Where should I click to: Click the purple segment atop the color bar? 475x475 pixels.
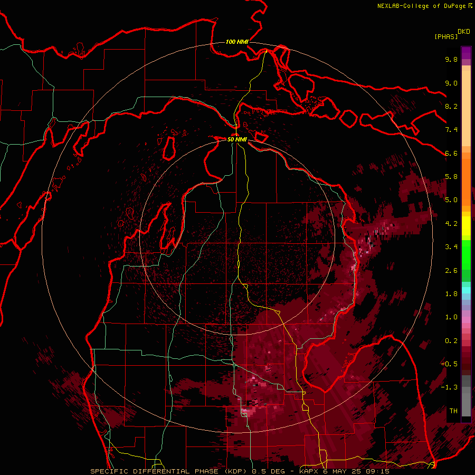point(466,53)
